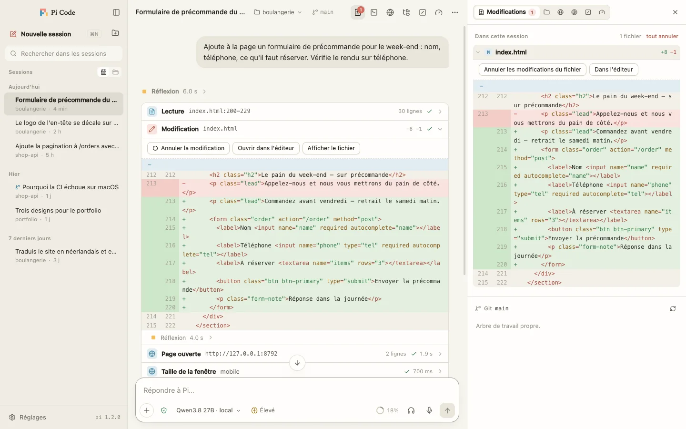
Task: Expand the Lecture index.html:200–229 row
Action: coord(295,112)
